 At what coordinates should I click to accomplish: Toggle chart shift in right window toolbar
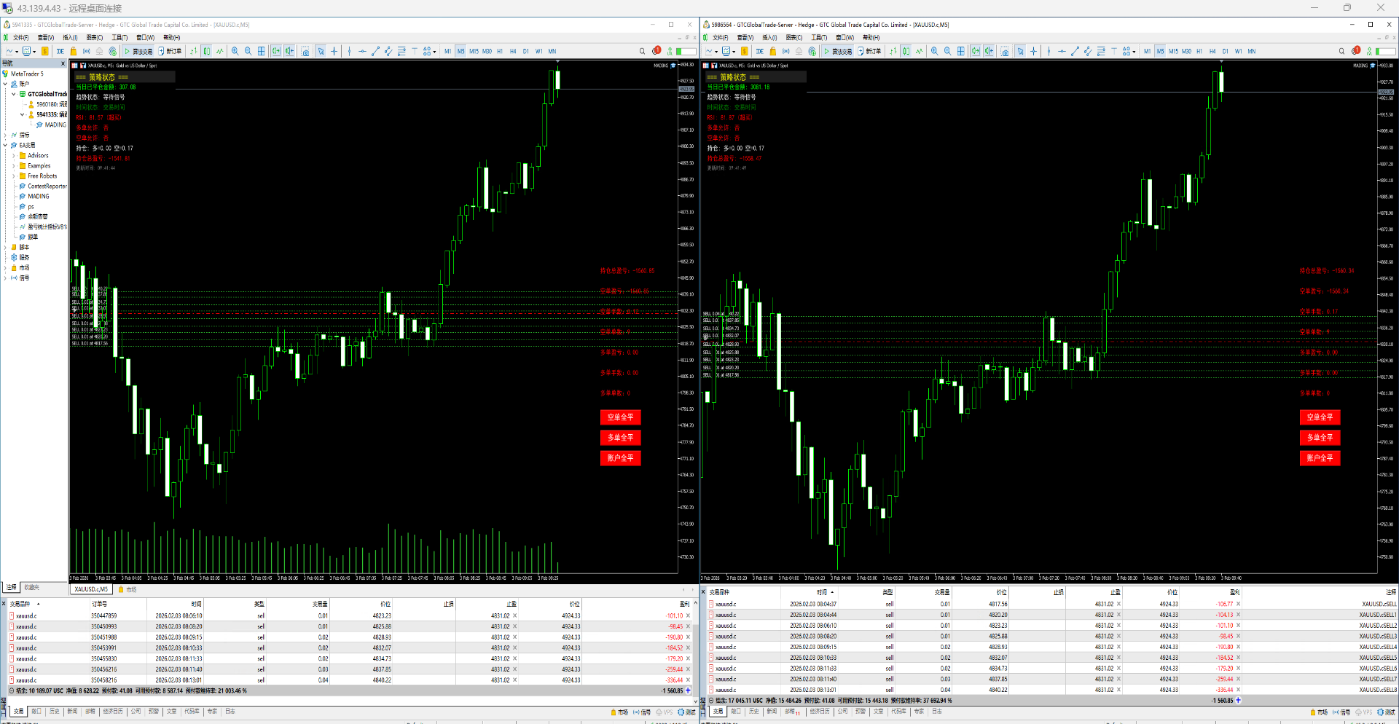pos(989,51)
